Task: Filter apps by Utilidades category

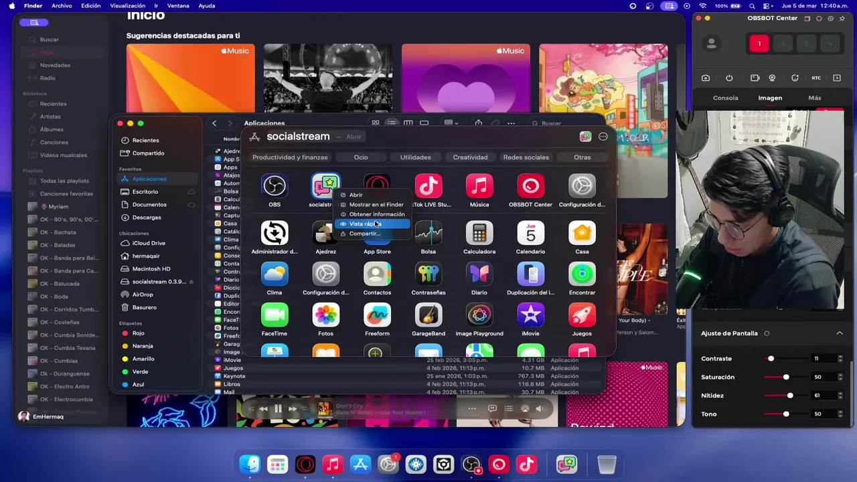Action: click(415, 157)
